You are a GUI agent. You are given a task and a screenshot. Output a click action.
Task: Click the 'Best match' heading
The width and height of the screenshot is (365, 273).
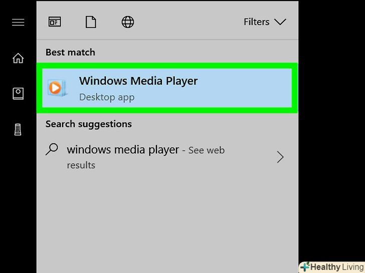point(70,52)
